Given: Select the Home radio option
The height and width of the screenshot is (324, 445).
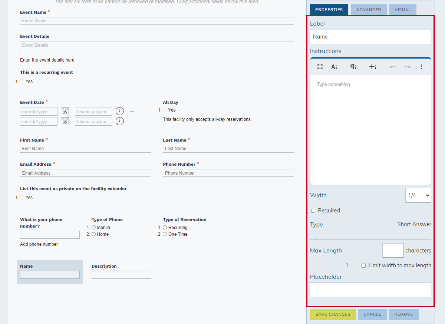Looking at the screenshot, I should (x=94, y=234).
